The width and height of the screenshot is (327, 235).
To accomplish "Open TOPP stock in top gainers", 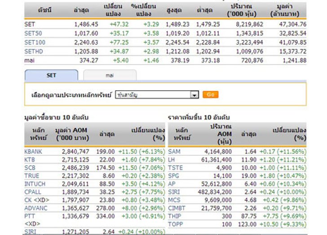I will click(175, 224).
